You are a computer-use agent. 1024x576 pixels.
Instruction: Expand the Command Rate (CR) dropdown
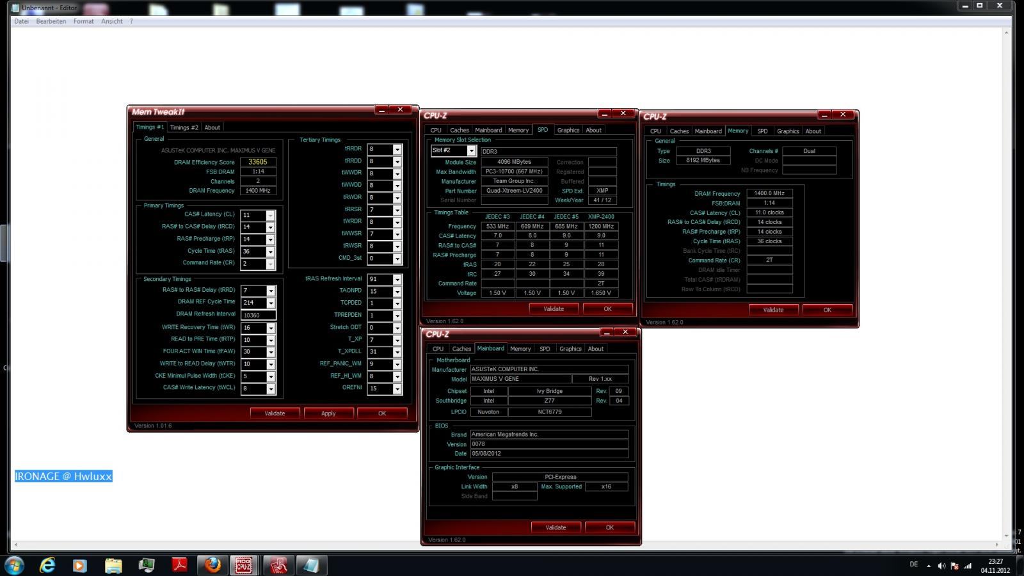point(270,264)
